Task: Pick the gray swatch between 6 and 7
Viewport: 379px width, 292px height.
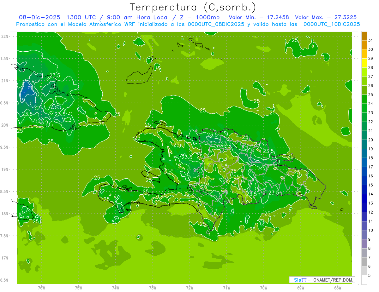Action: (364, 262)
